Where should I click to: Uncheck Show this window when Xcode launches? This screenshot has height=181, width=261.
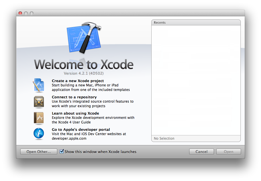62,151
